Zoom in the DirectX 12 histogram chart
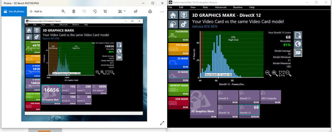Viewport: 332px width, 132px height. [274, 73]
